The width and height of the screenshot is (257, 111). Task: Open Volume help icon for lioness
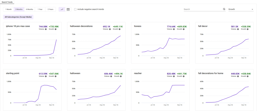[x=174, y=29]
